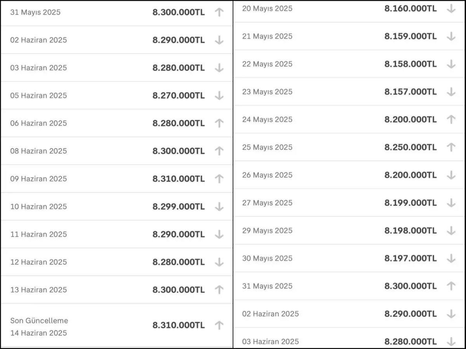Screen dimensions: 466x349
Task: Click the down arrow beside 8.299.000TL
Action: (x=219, y=206)
